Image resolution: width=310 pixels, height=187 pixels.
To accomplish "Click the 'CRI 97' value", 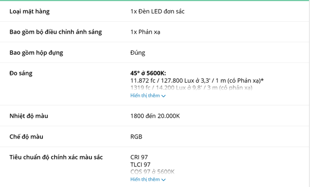I will coord(139,157).
